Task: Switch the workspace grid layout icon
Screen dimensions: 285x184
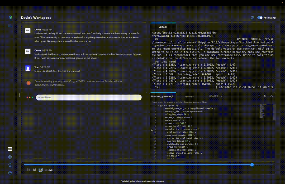Action: 253,18
